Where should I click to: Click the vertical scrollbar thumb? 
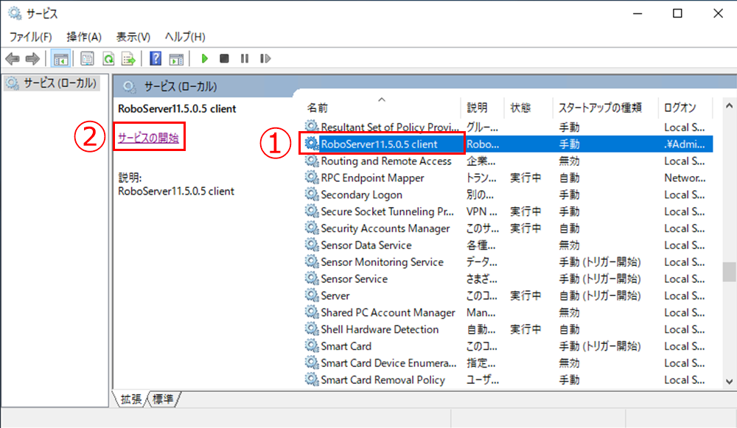(729, 272)
